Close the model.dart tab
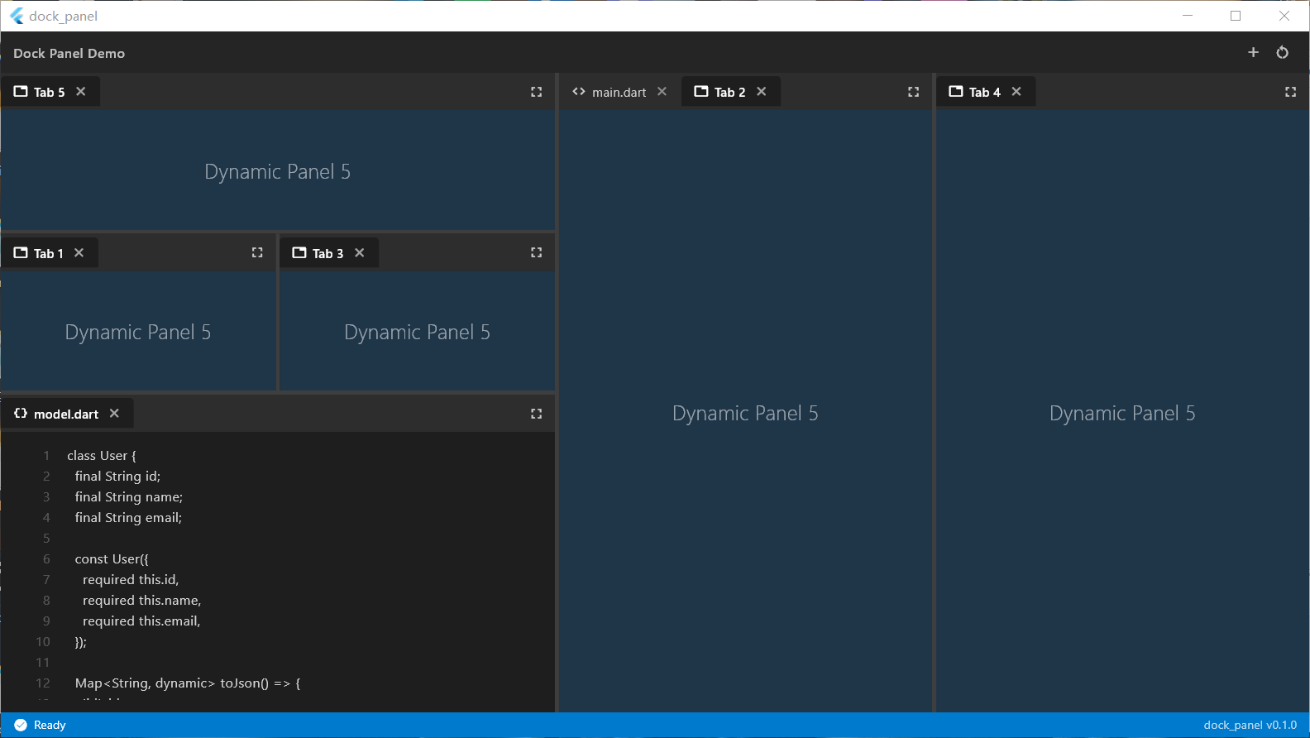 pyautogui.click(x=114, y=413)
